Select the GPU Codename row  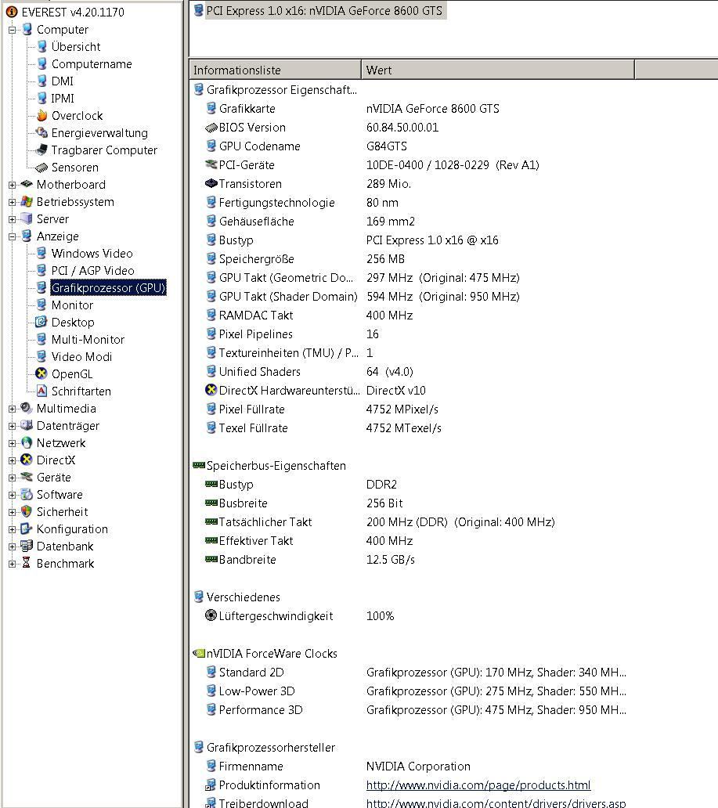pyautogui.click(x=413, y=146)
